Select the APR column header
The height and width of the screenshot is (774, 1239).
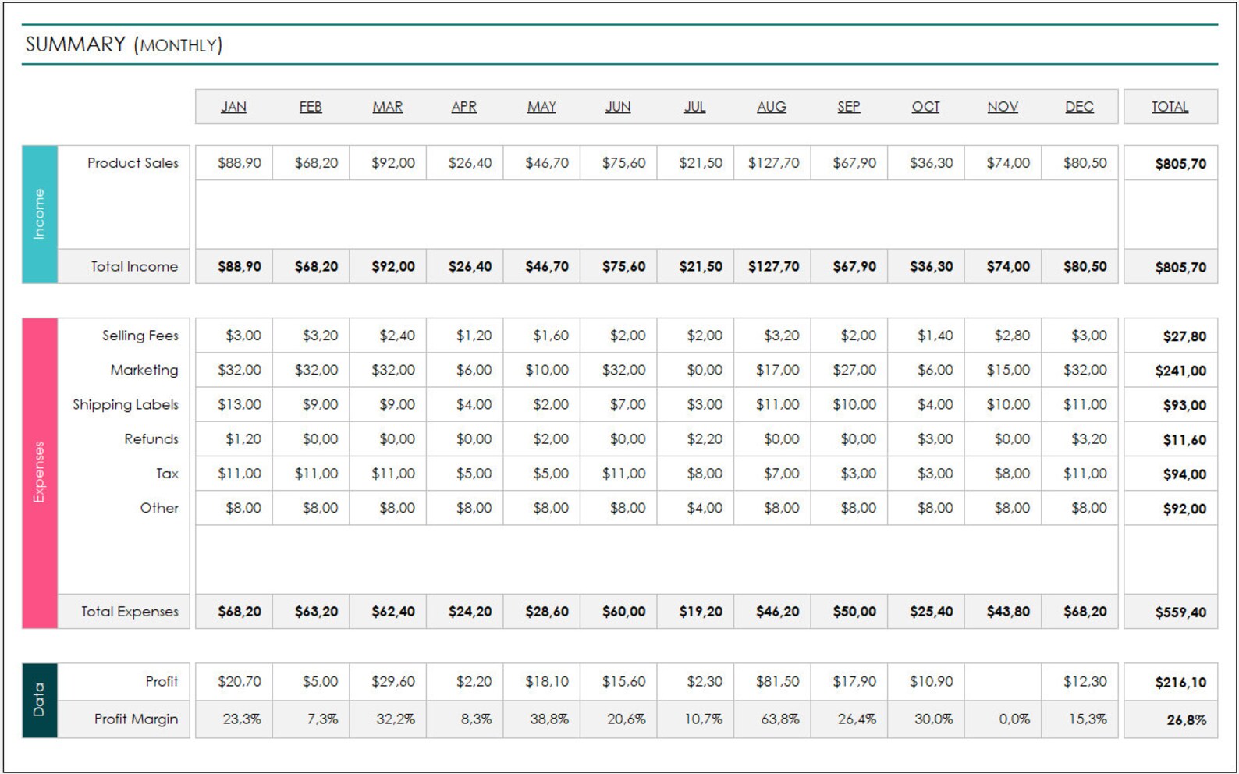(x=464, y=107)
